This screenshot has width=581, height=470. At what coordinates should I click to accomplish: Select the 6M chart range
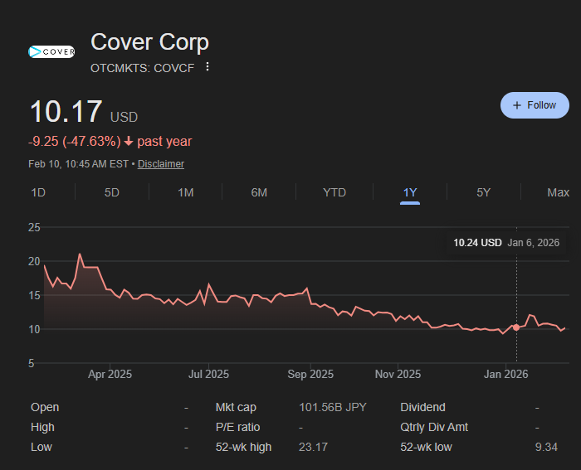tap(259, 192)
